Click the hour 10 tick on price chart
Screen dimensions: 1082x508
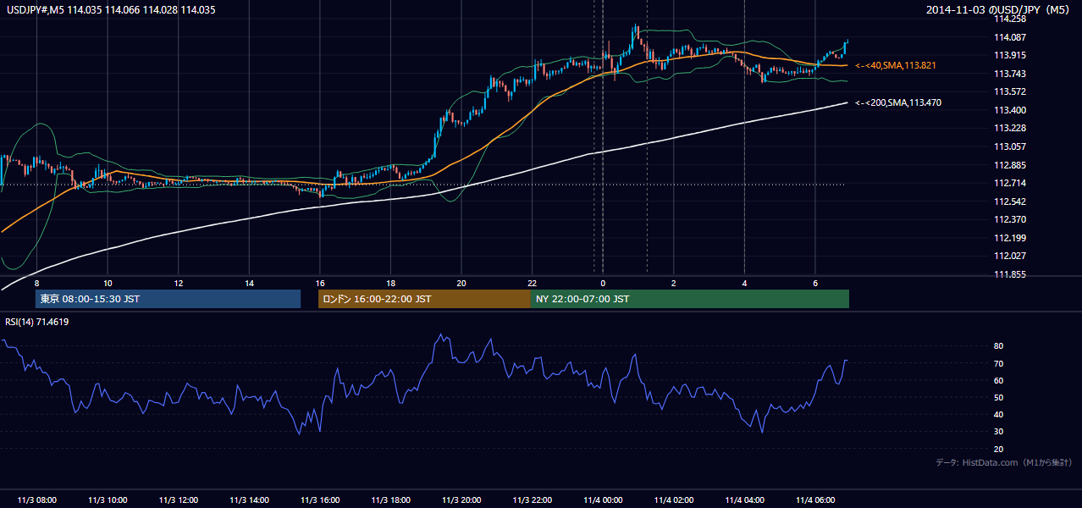pyautogui.click(x=108, y=282)
